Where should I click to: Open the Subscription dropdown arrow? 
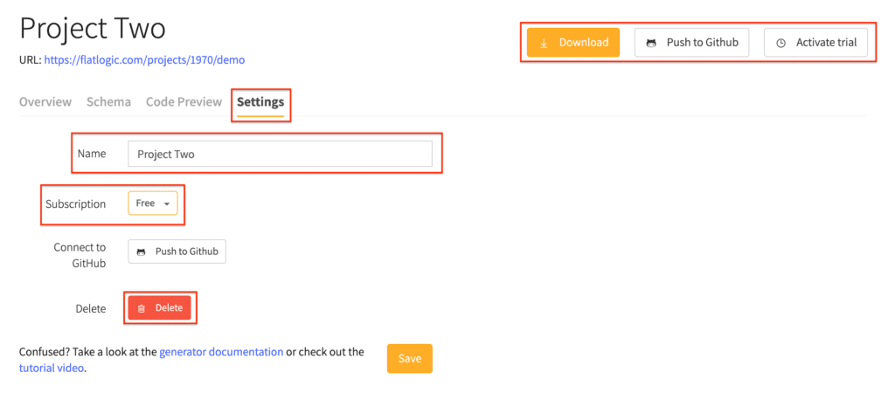coord(167,203)
